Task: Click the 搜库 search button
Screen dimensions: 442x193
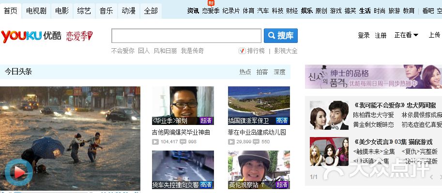Action: (x=281, y=36)
